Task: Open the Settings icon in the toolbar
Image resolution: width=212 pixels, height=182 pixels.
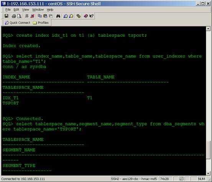Action: coord(79,16)
